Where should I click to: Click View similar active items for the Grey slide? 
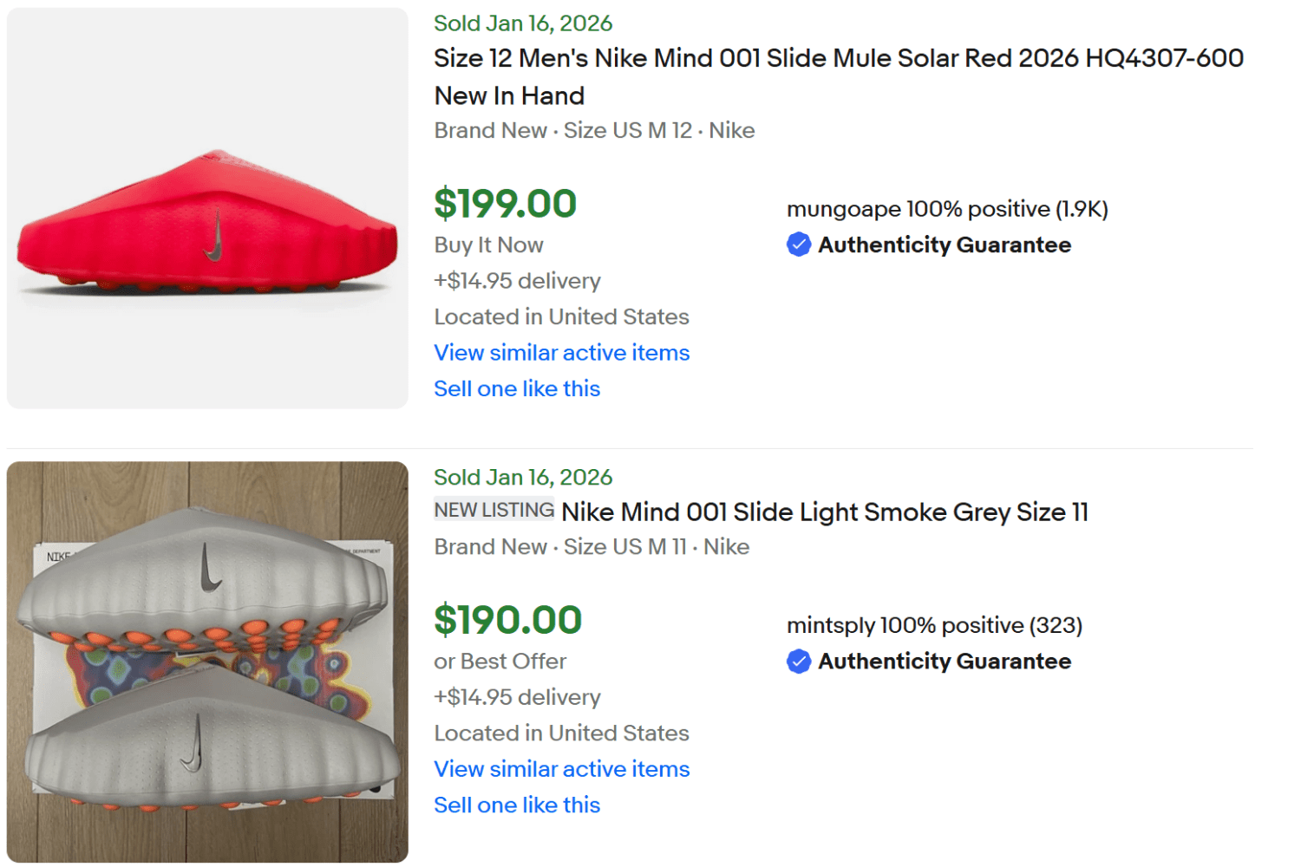[561, 769]
